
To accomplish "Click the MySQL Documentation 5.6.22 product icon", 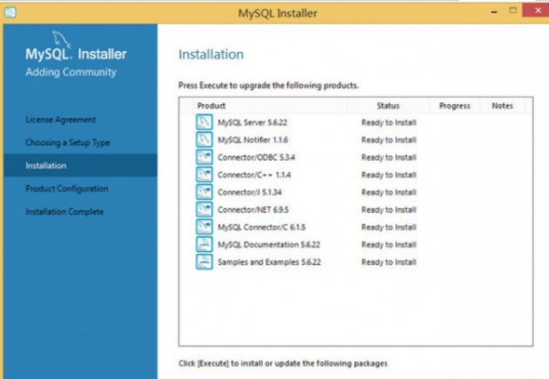I will pos(204,245).
